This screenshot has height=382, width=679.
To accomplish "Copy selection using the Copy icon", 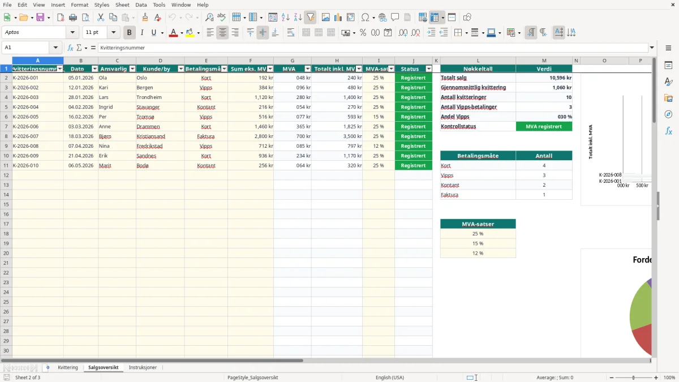I will (113, 18).
